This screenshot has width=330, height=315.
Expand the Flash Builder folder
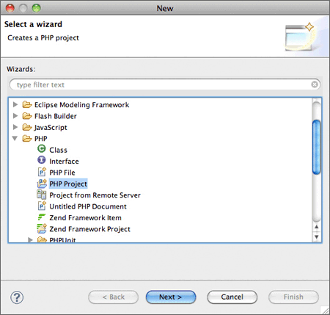pyautogui.click(x=15, y=116)
